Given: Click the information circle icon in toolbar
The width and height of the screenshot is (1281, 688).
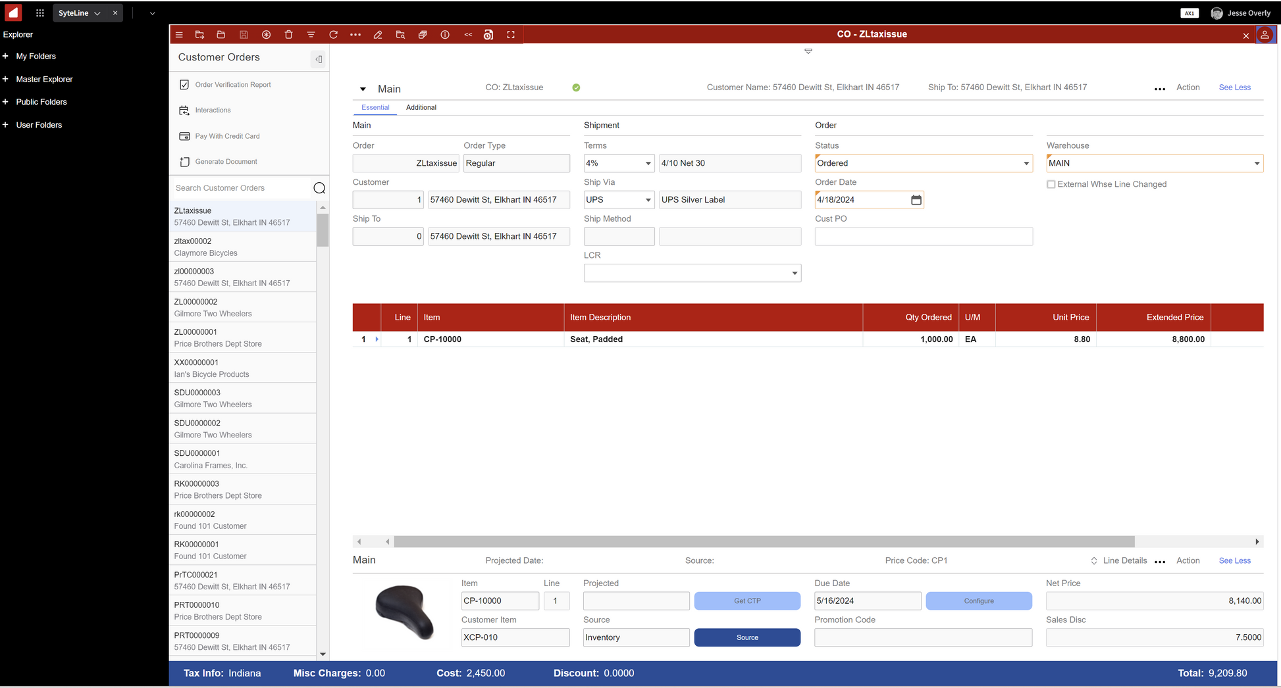Looking at the screenshot, I should pyautogui.click(x=445, y=35).
